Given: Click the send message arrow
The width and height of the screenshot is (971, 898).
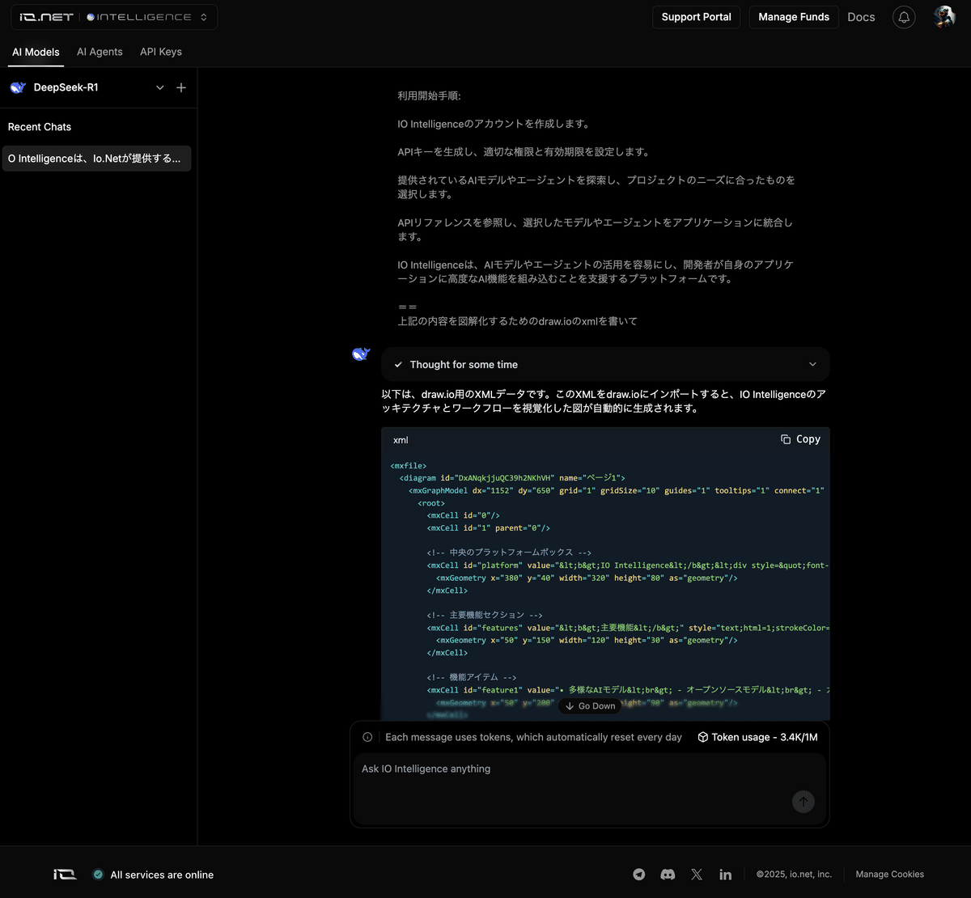Looking at the screenshot, I should click(x=803, y=802).
